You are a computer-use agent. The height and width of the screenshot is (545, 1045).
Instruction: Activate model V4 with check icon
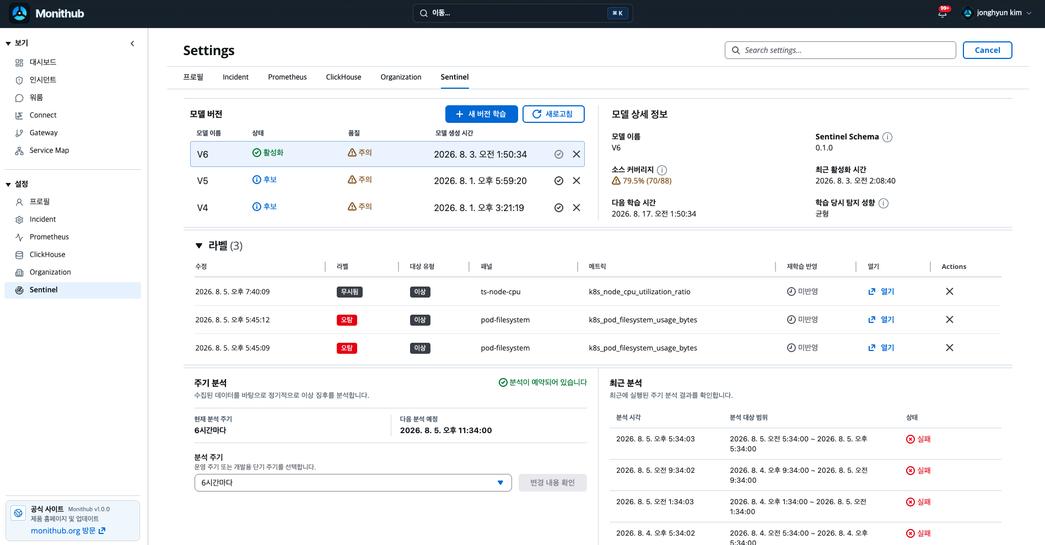coord(559,208)
